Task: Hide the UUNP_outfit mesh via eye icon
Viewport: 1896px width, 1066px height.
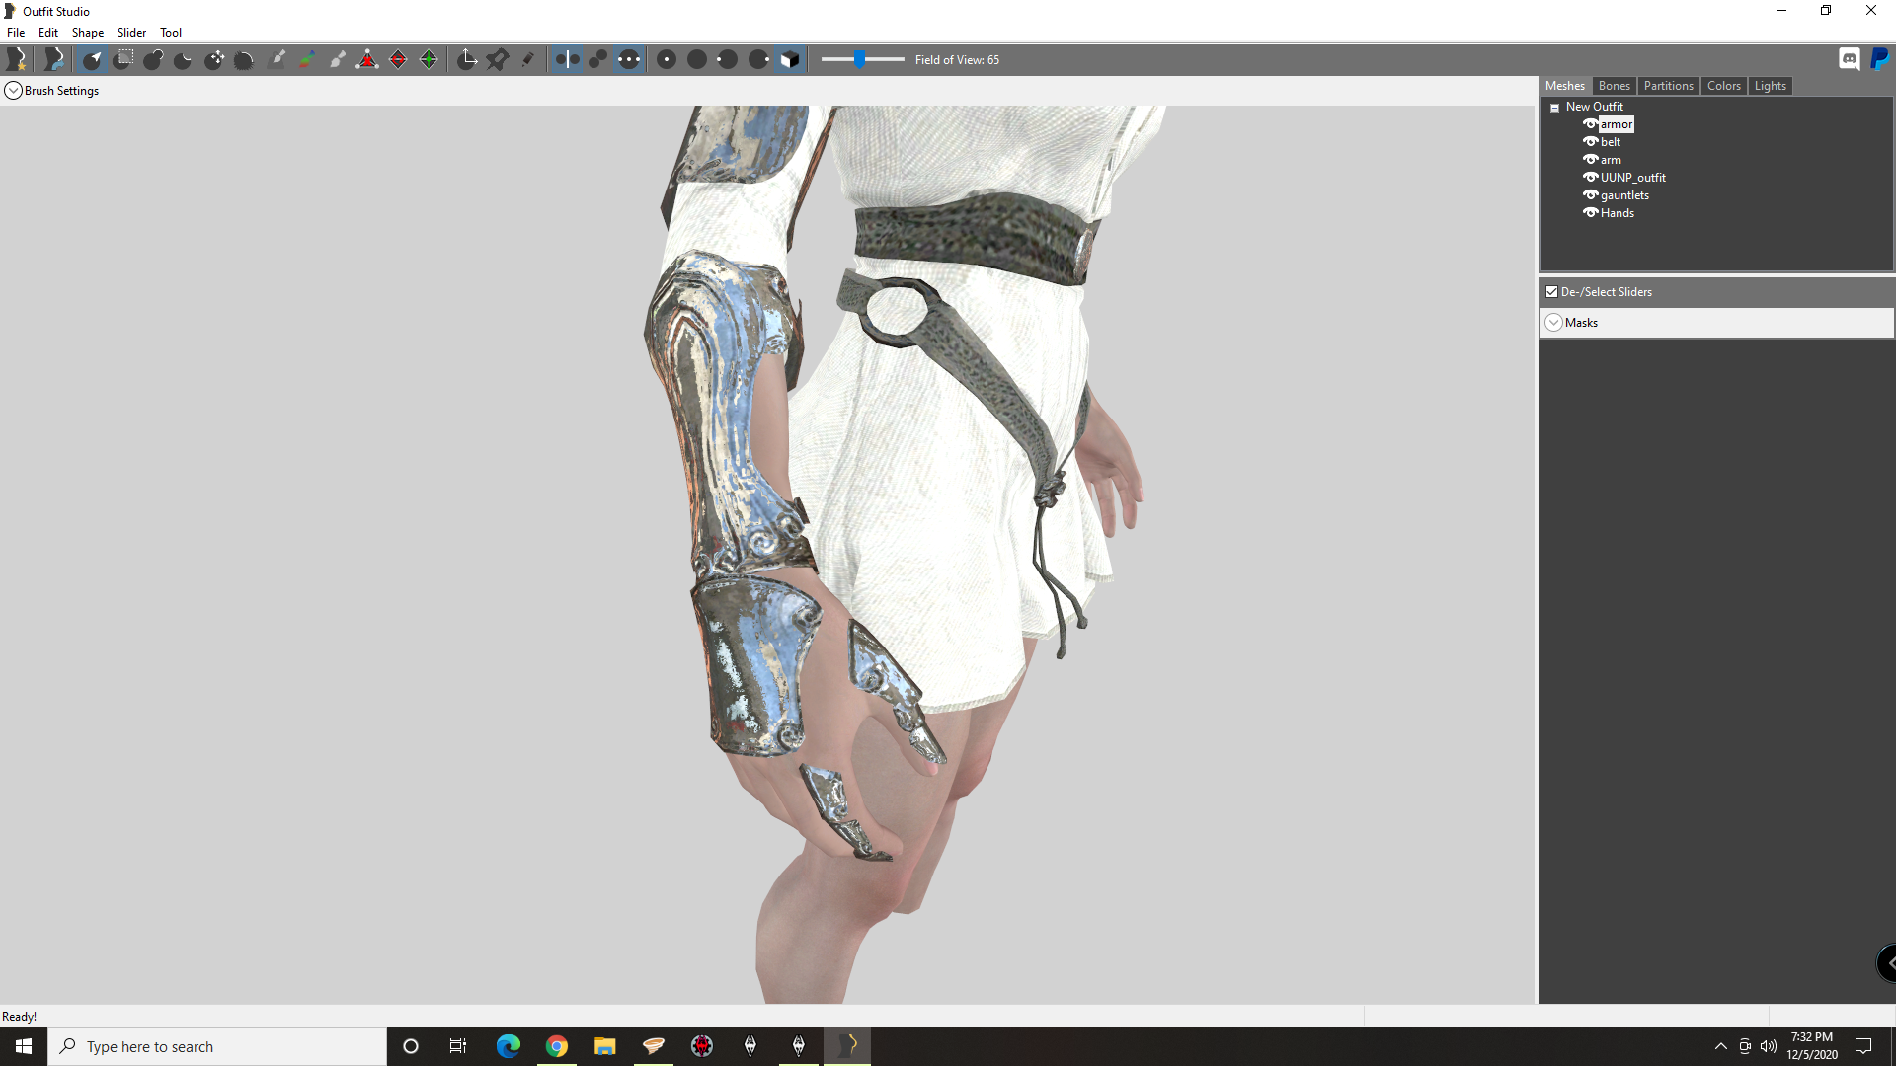Action: (1590, 178)
